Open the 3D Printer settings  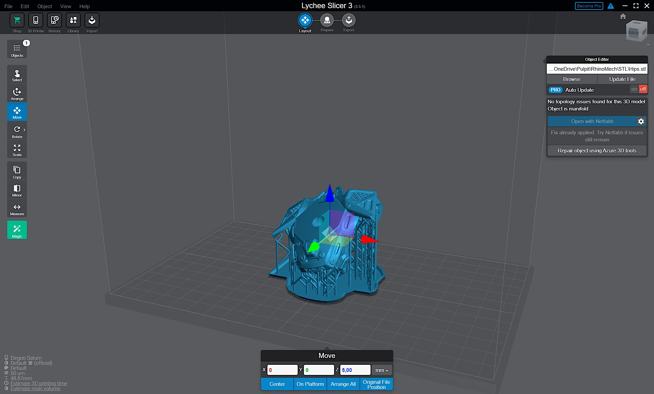35,20
